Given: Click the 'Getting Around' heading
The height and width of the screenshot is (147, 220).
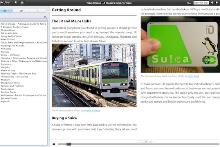Looking at the screenshot, I should point(66,10).
